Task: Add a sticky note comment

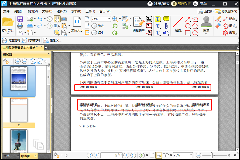Action: click(x=166, y=19)
